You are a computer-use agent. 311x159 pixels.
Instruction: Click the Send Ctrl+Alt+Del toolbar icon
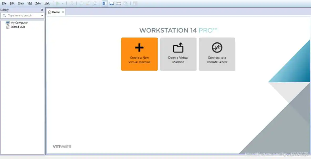pyautogui.click(x=71, y=3)
